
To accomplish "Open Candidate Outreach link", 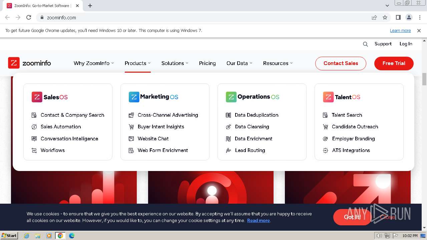I will tap(355, 127).
